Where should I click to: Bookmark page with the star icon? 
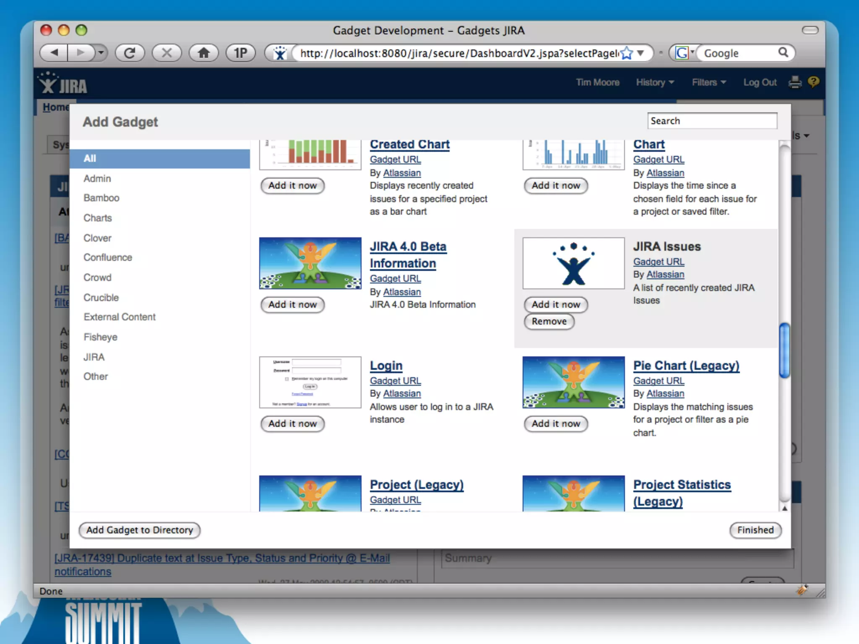pyautogui.click(x=627, y=53)
